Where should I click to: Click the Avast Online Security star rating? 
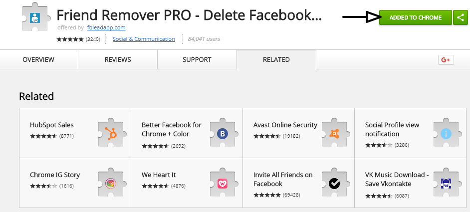267,136
